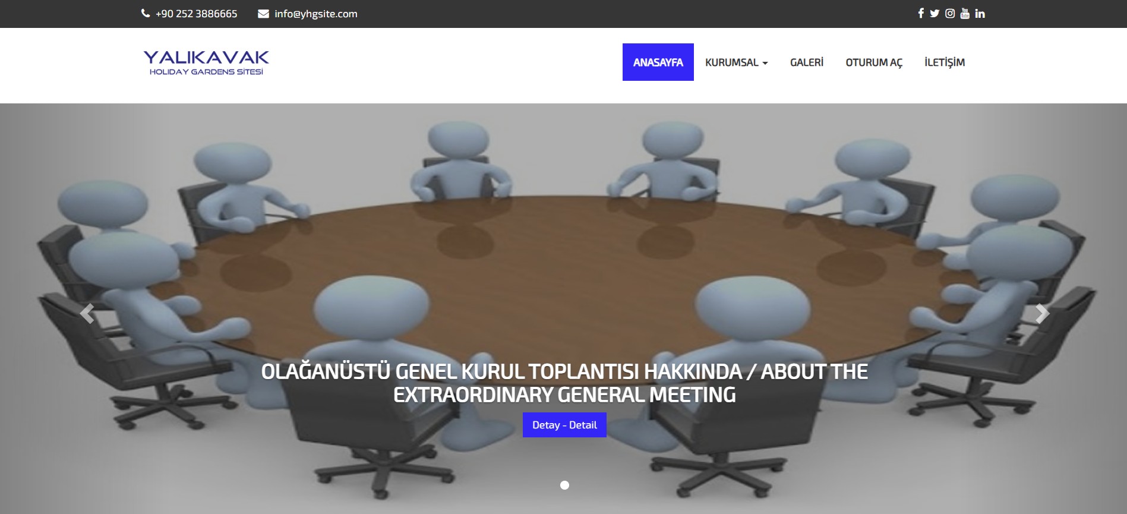1127x514 pixels.
Task: Open the Twitter social icon
Action: click(935, 13)
